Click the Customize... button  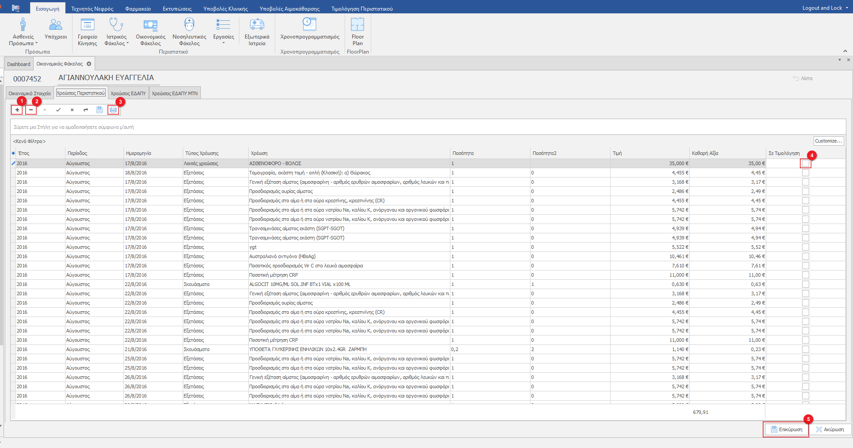(828, 141)
